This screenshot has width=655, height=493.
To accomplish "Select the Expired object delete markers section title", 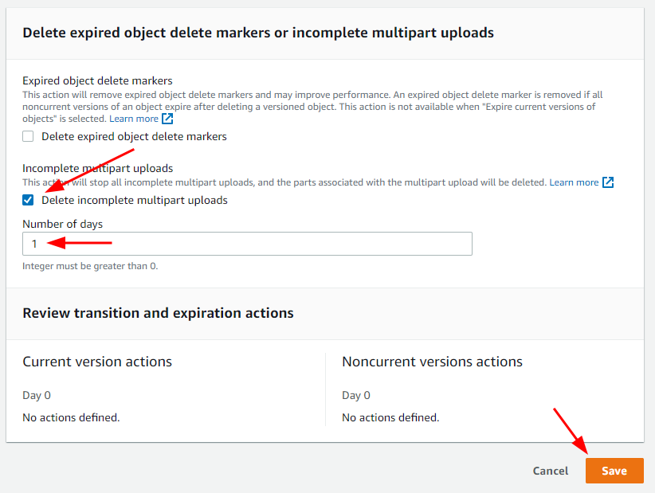I will coord(97,80).
